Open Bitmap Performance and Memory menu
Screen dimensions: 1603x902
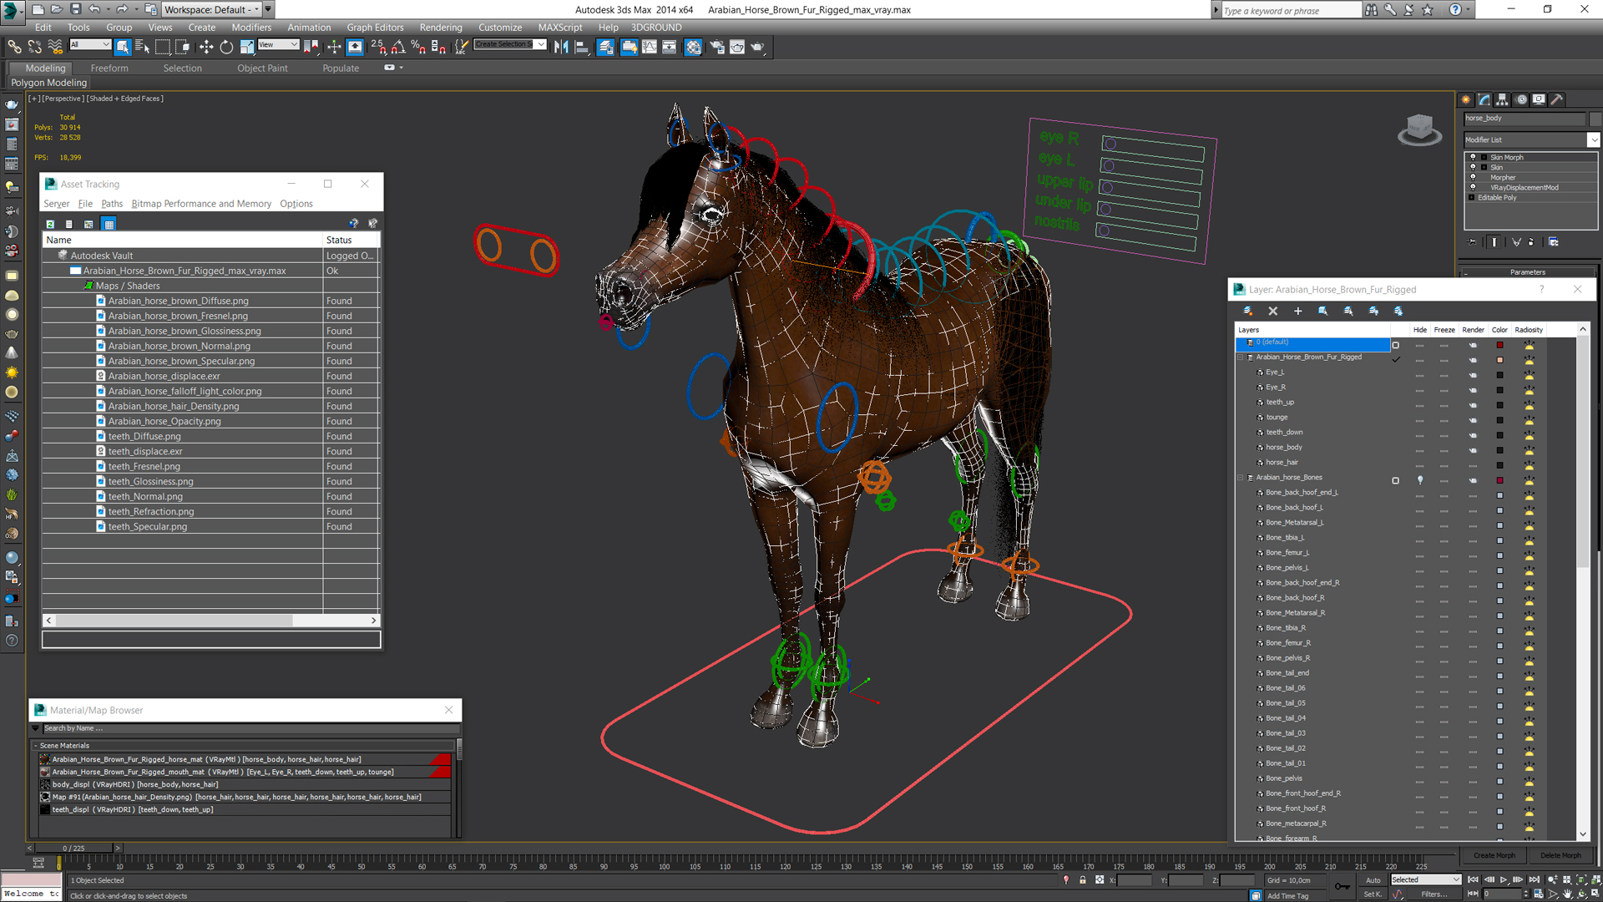[x=201, y=204]
